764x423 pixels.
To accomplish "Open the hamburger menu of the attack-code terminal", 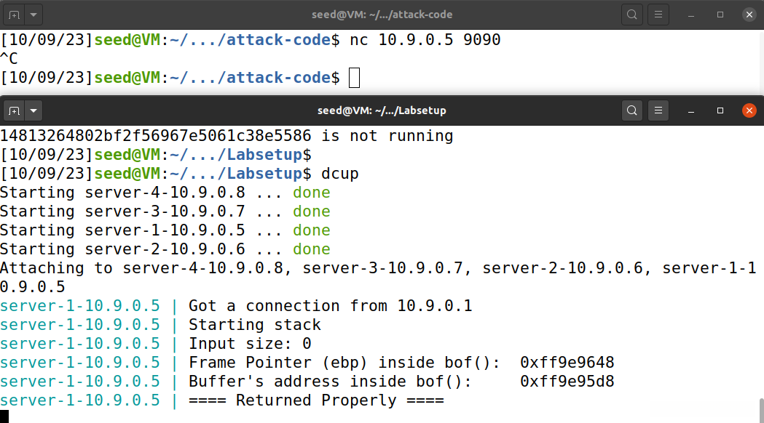I will coord(658,15).
